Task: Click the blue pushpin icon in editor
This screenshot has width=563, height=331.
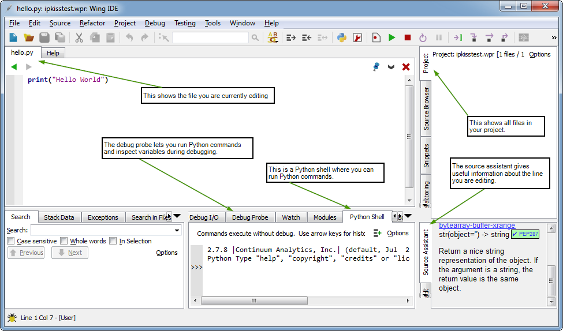Action: coord(376,67)
